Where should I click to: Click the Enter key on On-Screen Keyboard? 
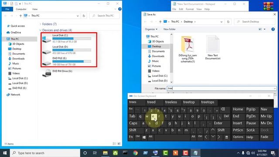218,123
